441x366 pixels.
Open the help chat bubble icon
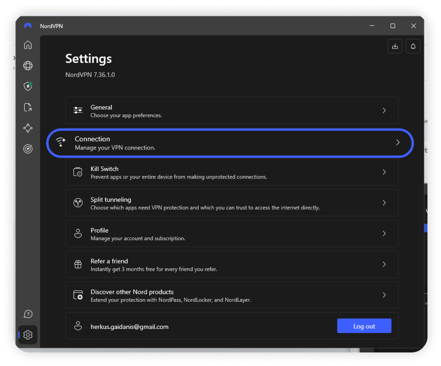[x=28, y=314]
